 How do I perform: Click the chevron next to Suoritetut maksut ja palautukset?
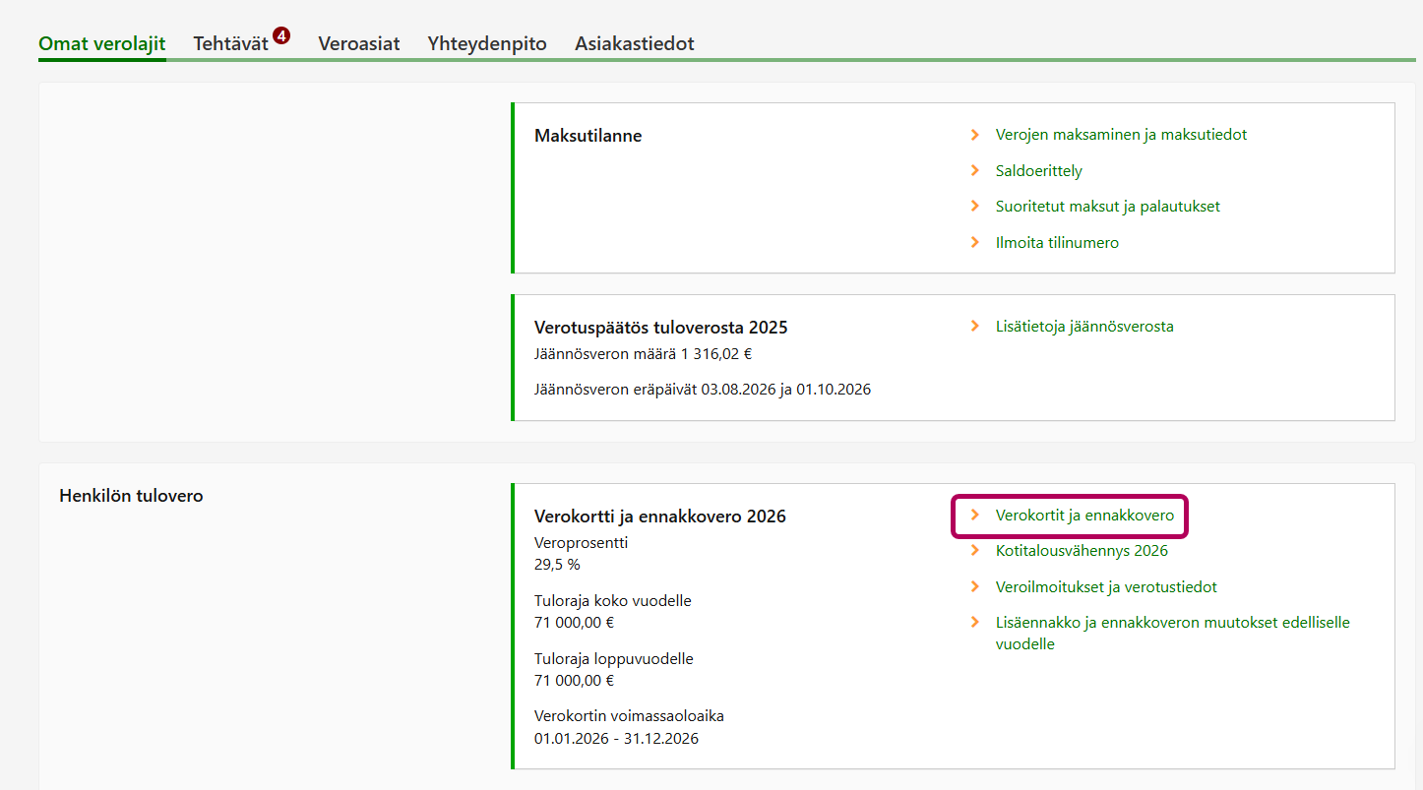coord(975,207)
